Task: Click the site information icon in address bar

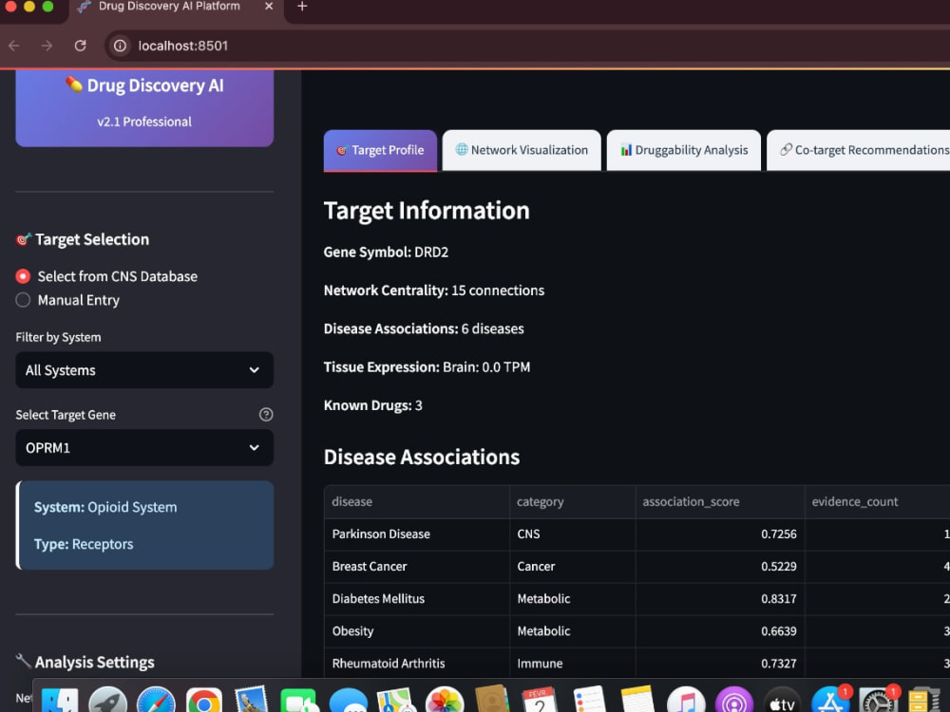Action: 120,46
